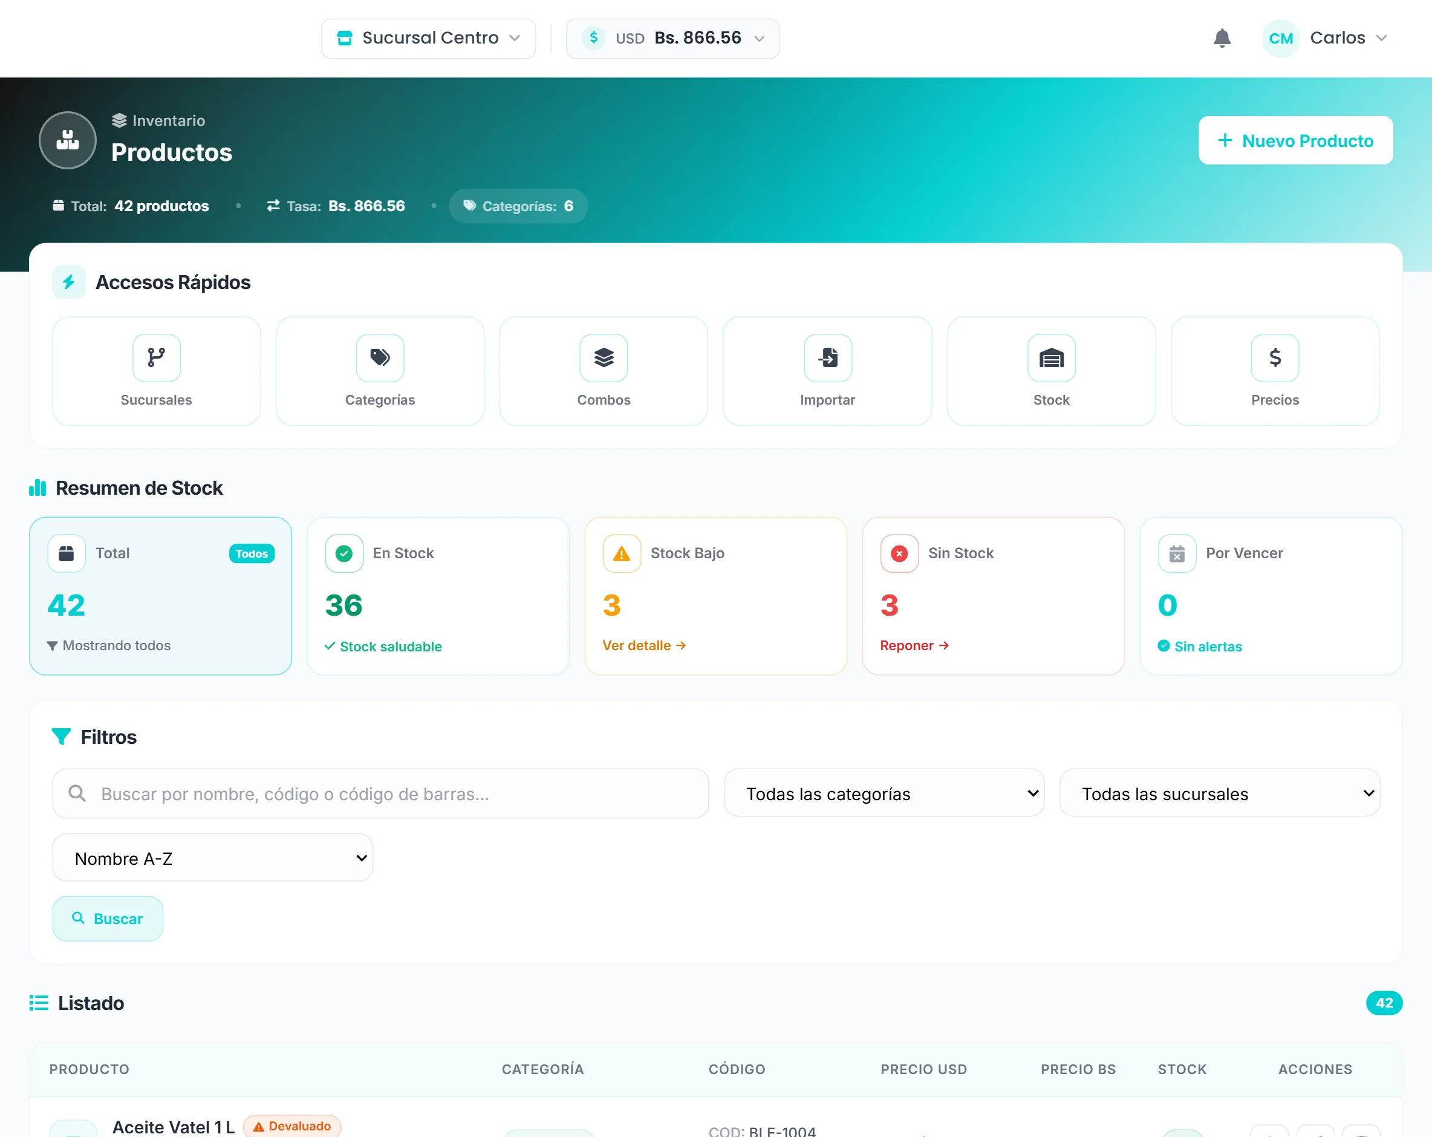This screenshot has width=1432, height=1137.
Task: Open the Precios dollar icon
Action: 1275,358
